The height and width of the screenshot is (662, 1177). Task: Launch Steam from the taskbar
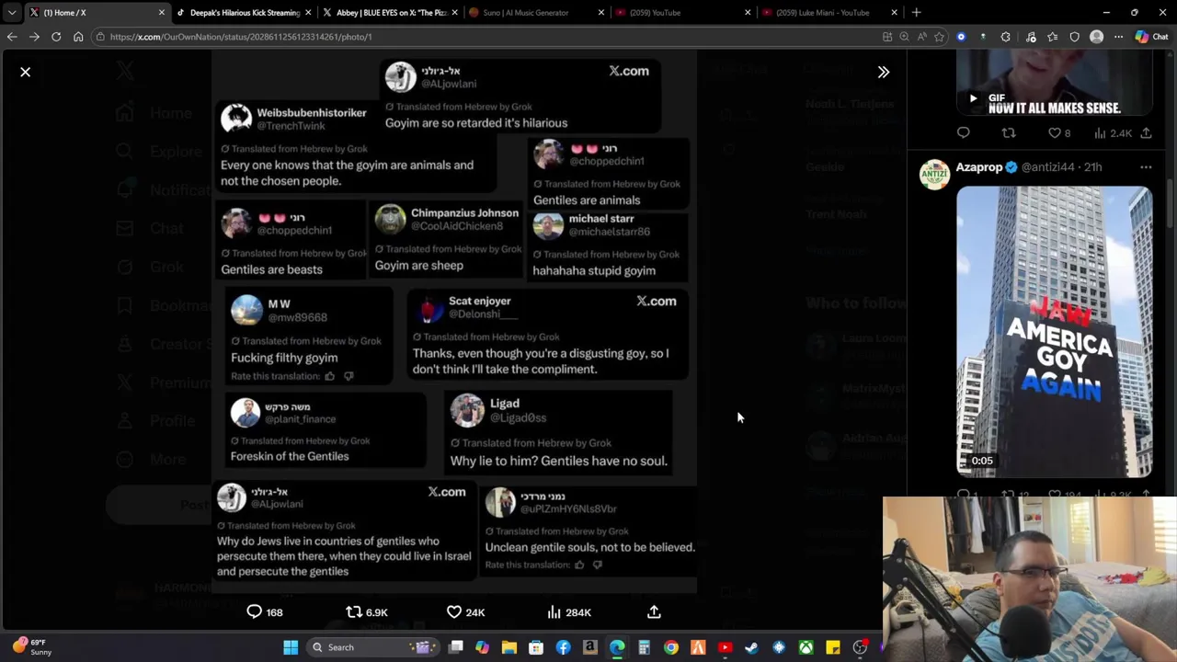coord(751,647)
